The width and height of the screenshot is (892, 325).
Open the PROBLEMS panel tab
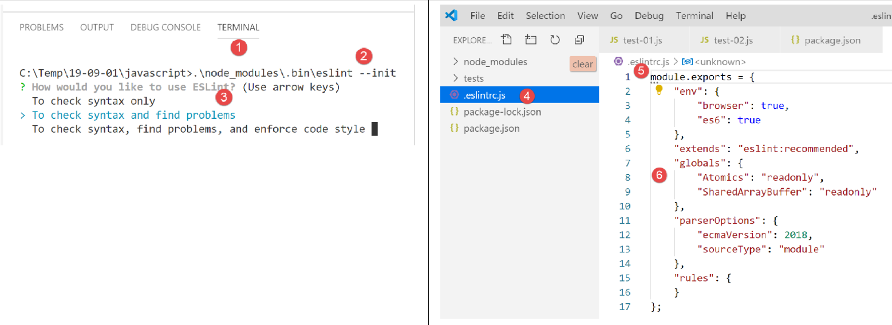coord(42,27)
